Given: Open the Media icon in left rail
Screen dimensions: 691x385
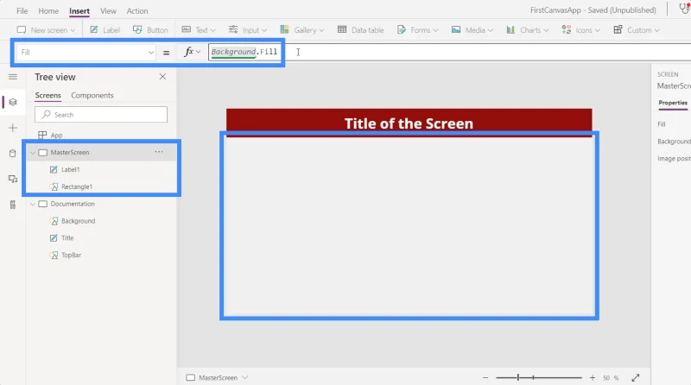Looking at the screenshot, I should pyautogui.click(x=13, y=179).
